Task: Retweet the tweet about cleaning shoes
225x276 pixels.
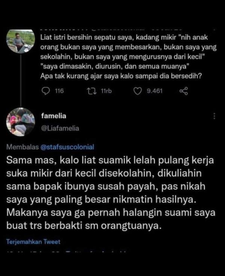Action: (91, 91)
